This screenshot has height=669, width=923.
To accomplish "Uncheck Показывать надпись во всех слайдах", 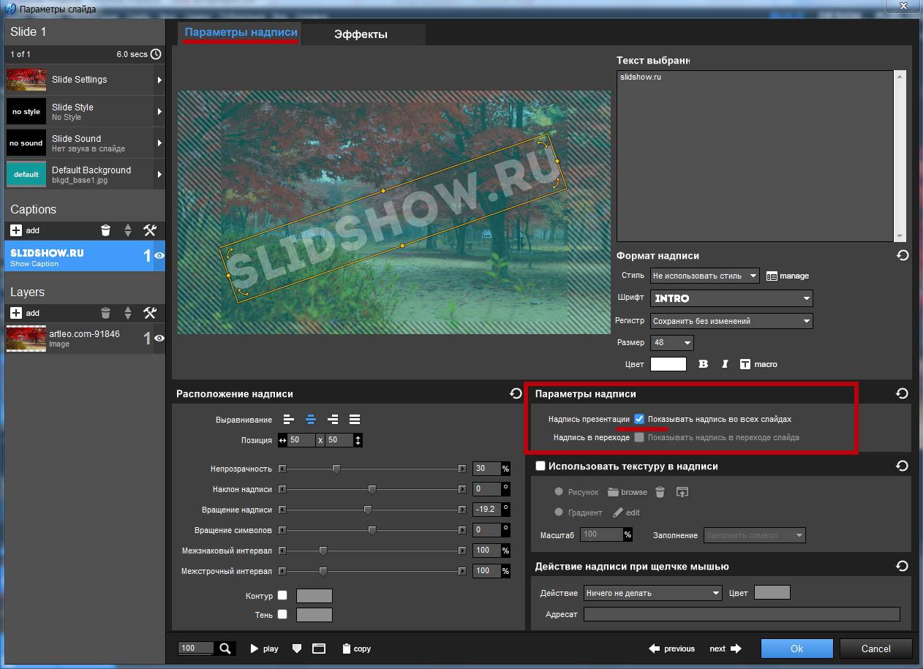I will pyautogui.click(x=639, y=419).
